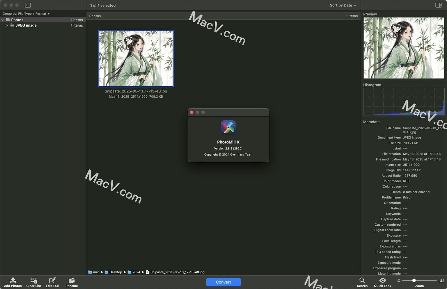
Task: Adjust the Zoom slider knob
Action: (x=414, y=280)
